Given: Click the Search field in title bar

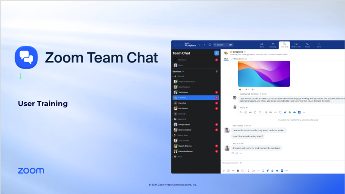Looking at the screenshot, I should pyautogui.click(x=223, y=45).
